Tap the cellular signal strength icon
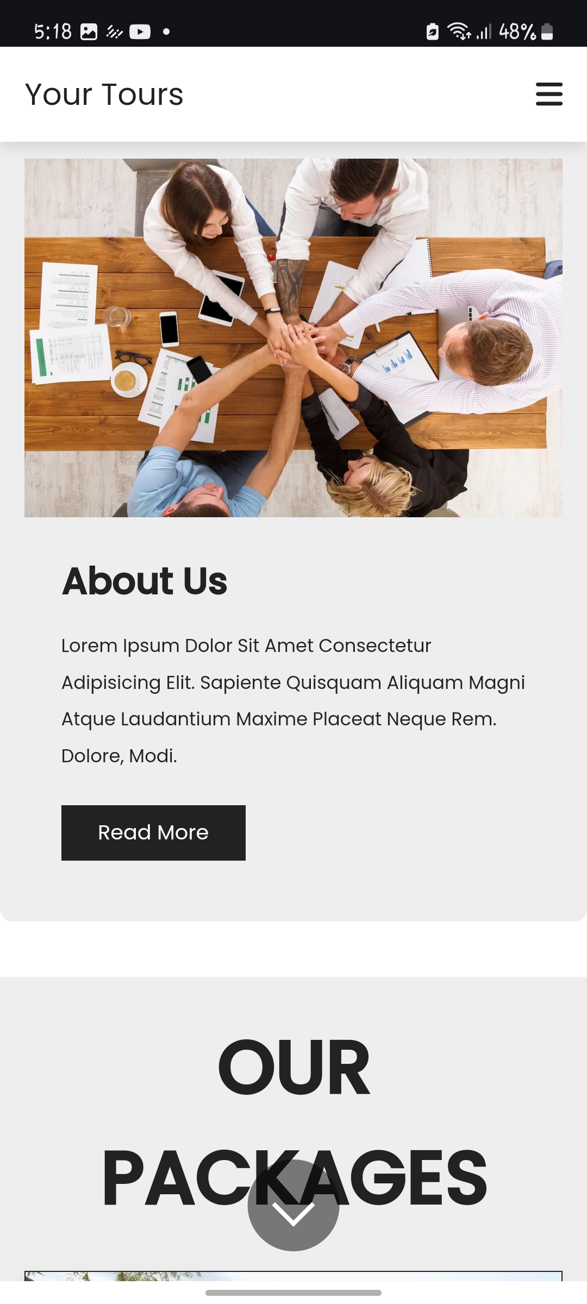This screenshot has height=1304, width=587. click(x=484, y=32)
